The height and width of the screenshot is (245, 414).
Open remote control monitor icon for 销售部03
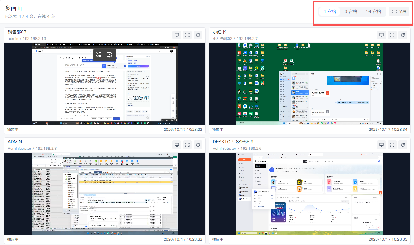(177, 35)
